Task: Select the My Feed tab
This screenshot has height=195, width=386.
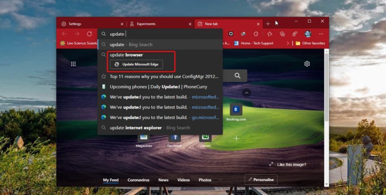Action: (111, 180)
